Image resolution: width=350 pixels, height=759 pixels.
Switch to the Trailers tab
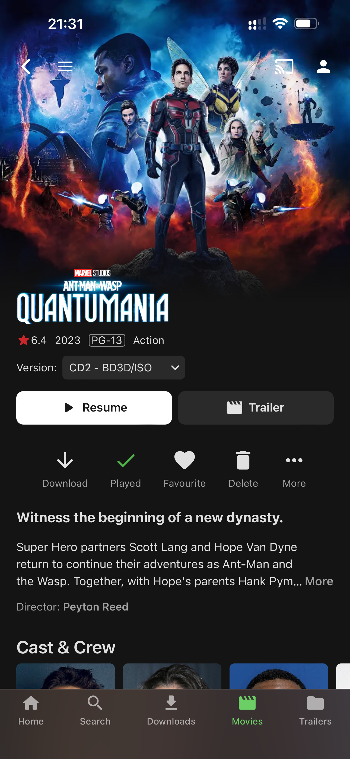(x=315, y=710)
